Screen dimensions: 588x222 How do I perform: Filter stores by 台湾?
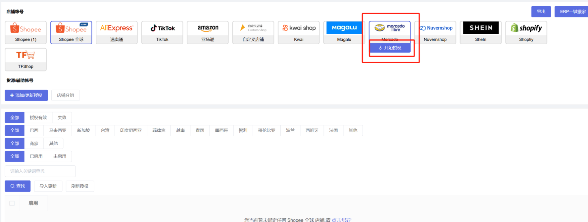(x=105, y=130)
